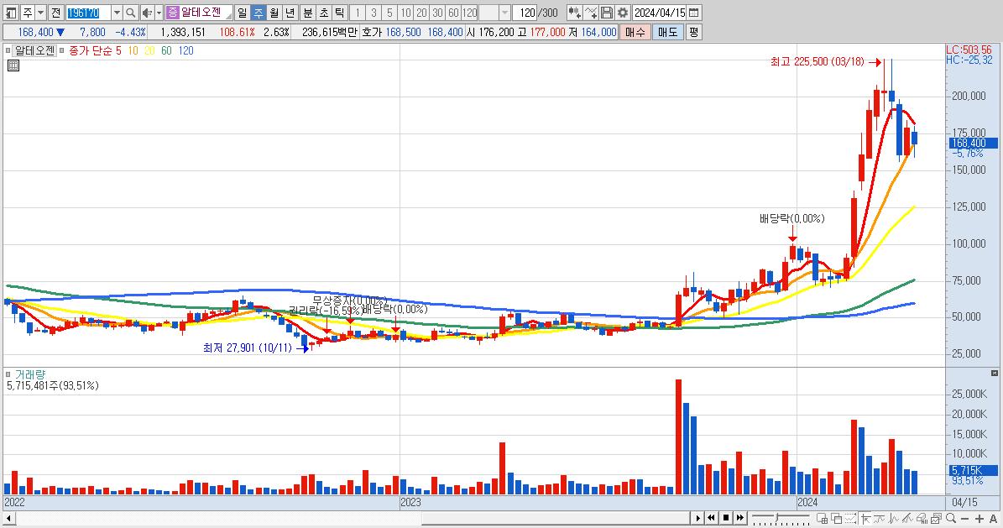Click the 평 button
Screen dimensions: 1003x528
693,31
